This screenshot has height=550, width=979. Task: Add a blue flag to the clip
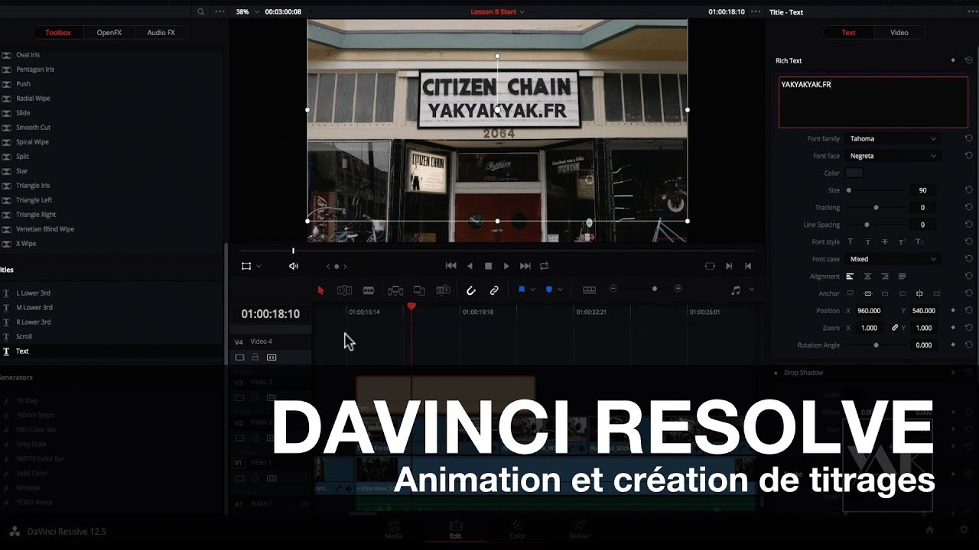click(522, 290)
